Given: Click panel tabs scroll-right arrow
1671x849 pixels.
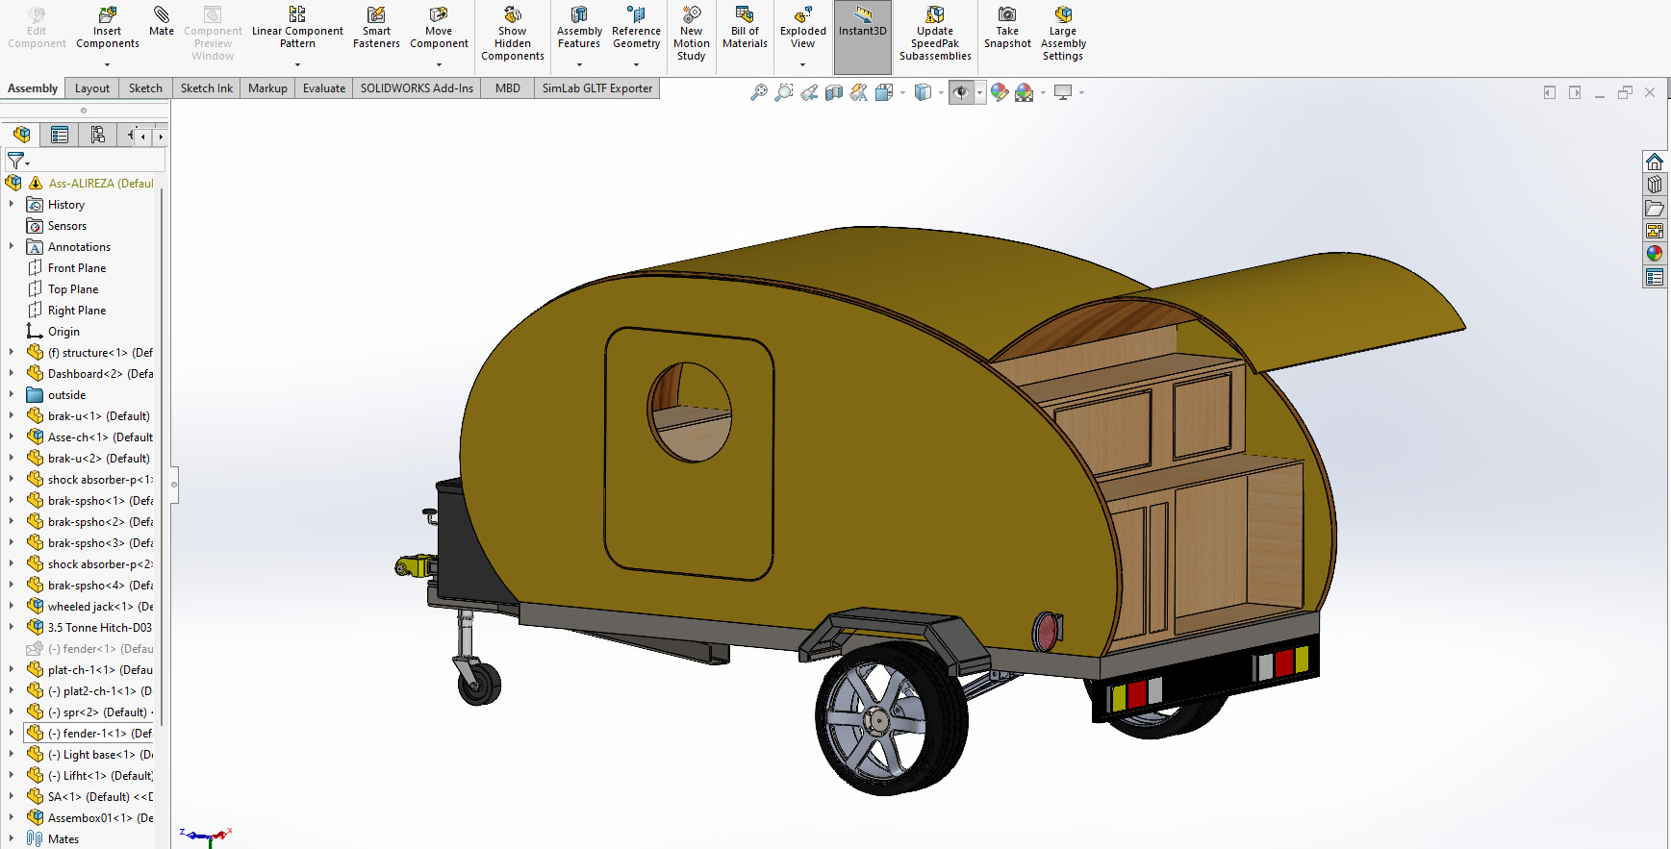Looking at the screenshot, I should point(160,137).
